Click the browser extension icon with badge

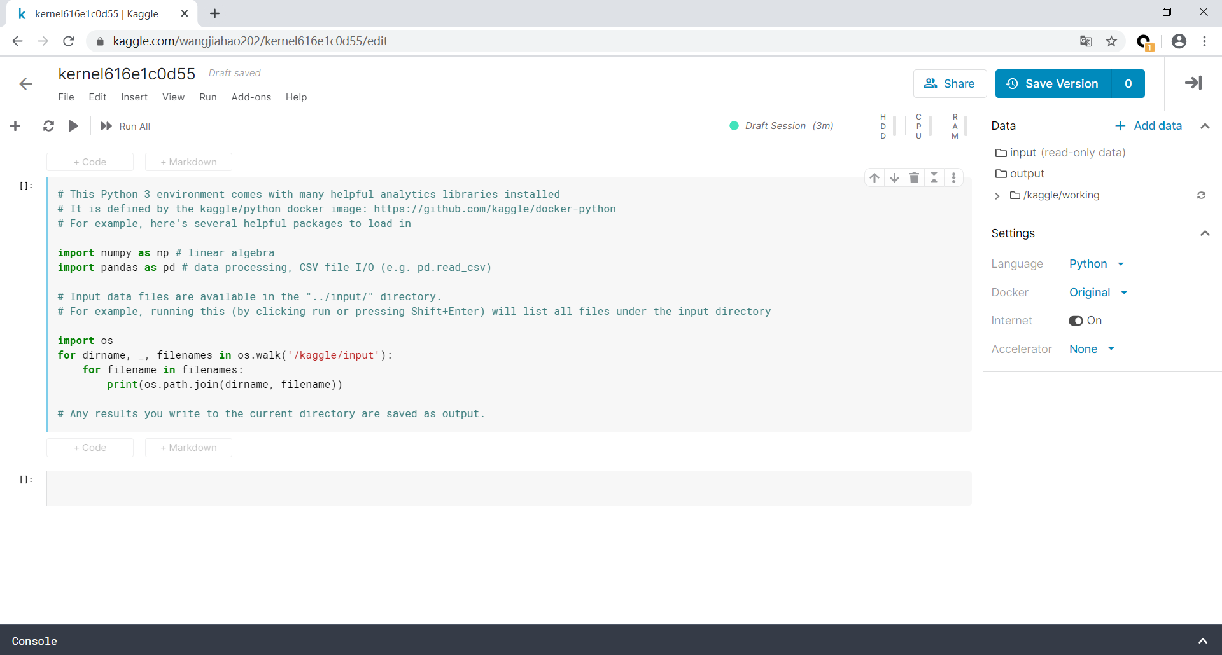coord(1144,42)
